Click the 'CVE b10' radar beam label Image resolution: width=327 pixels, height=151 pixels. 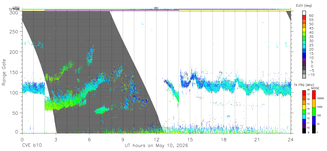tap(32, 146)
